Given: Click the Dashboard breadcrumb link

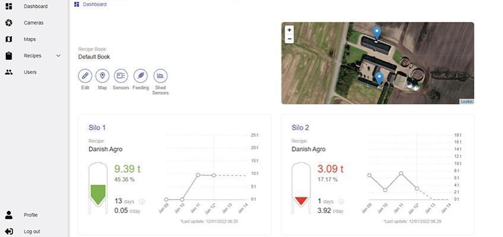Looking at the screenshot, I should tap(94, 4).
